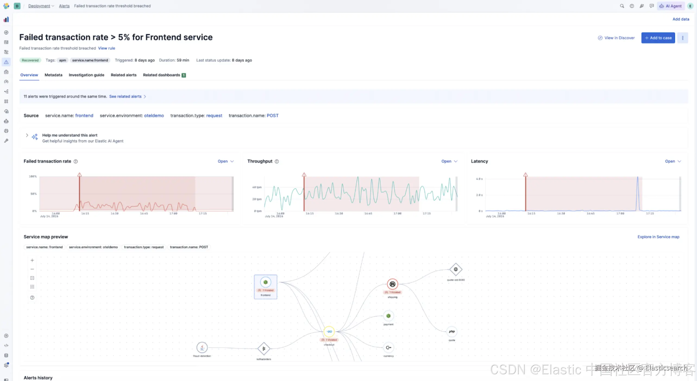Open Latency chart Open menu

point(673,161)
